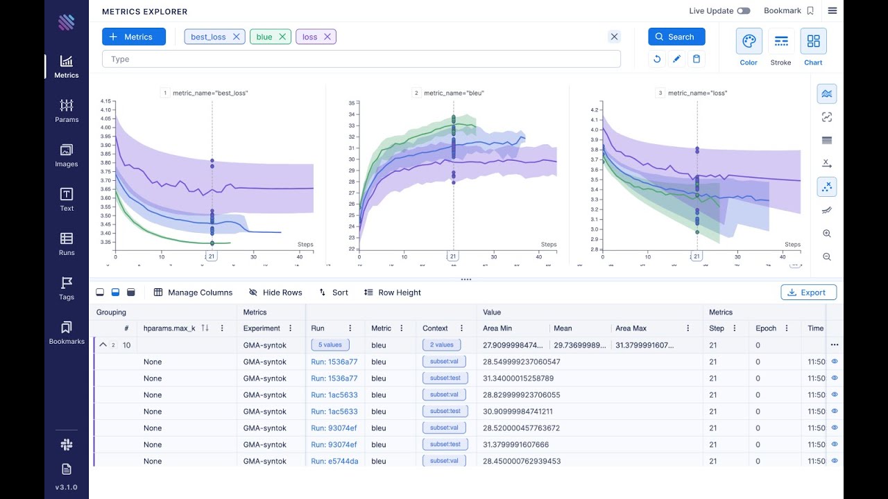888x499 pixels.
Task: Open the Tags page in sidebar
Action: click(x=67, y=288)
